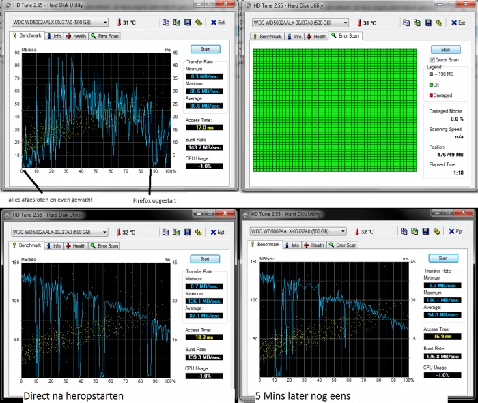Click the 476749 MB position value
The width and height of the screenshot is (478, 403).
(450, 155)
